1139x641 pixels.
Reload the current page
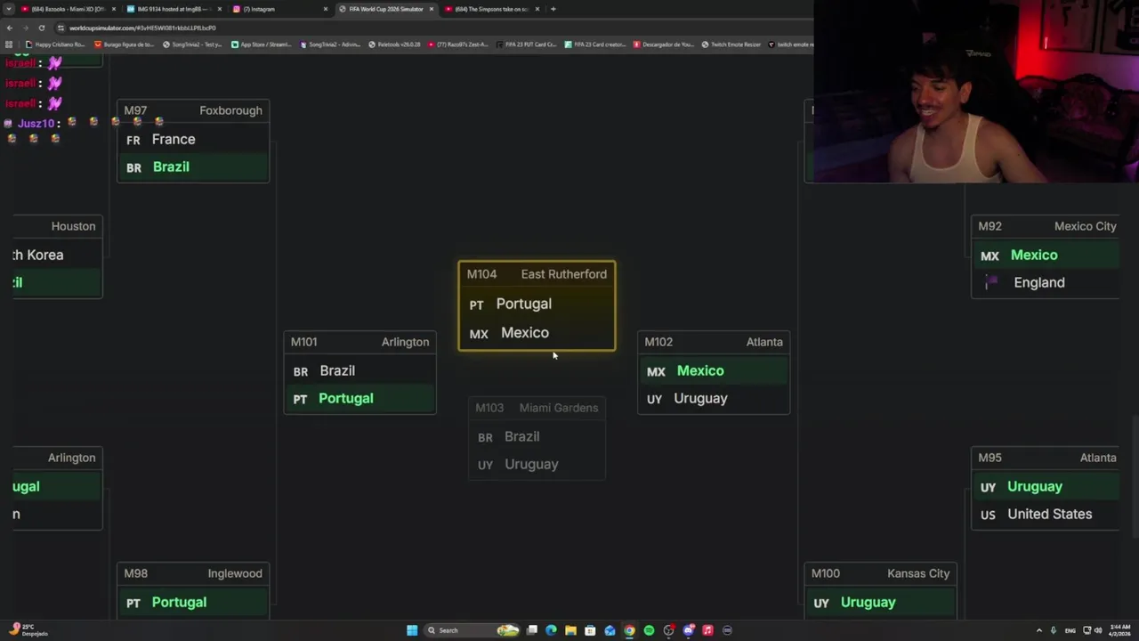tap(41, 28)
